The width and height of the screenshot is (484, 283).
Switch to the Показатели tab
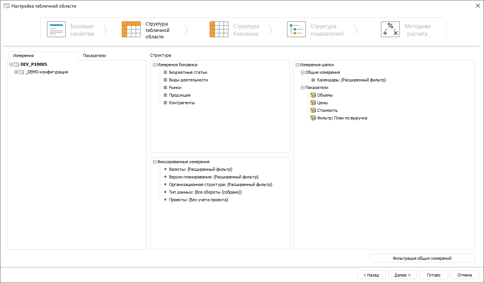(94, 56)
